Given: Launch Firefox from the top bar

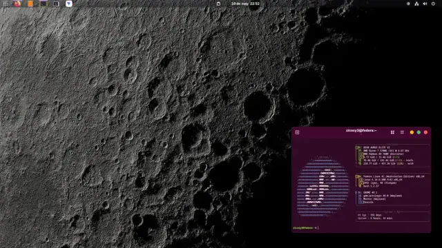Looking at the screenshot, I should point(17,3).
